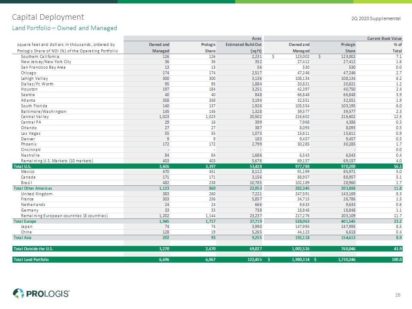Click 'Total Outside the U.S.' row label
Screen dimensions: 412x309
pos(33,248)
